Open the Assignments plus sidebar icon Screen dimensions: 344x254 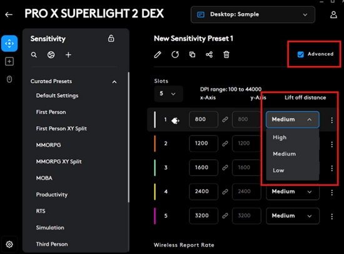(x=9, y=61)
